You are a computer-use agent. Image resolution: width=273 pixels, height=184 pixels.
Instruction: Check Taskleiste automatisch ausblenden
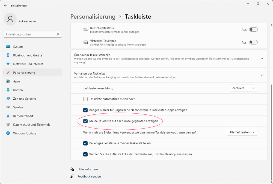(x=85, y=99)
